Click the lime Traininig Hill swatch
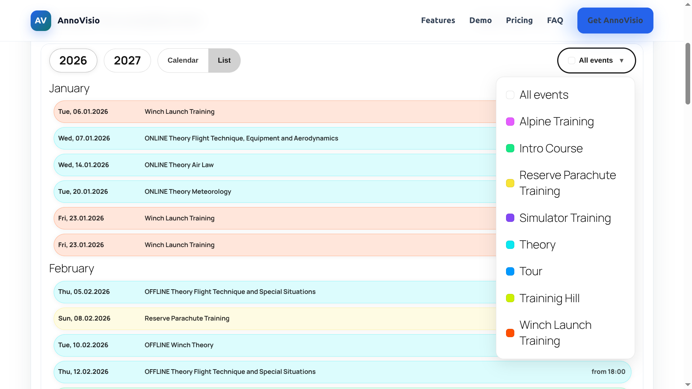Image resolution: width=692 pixels, height=389 pixels. 510,298
